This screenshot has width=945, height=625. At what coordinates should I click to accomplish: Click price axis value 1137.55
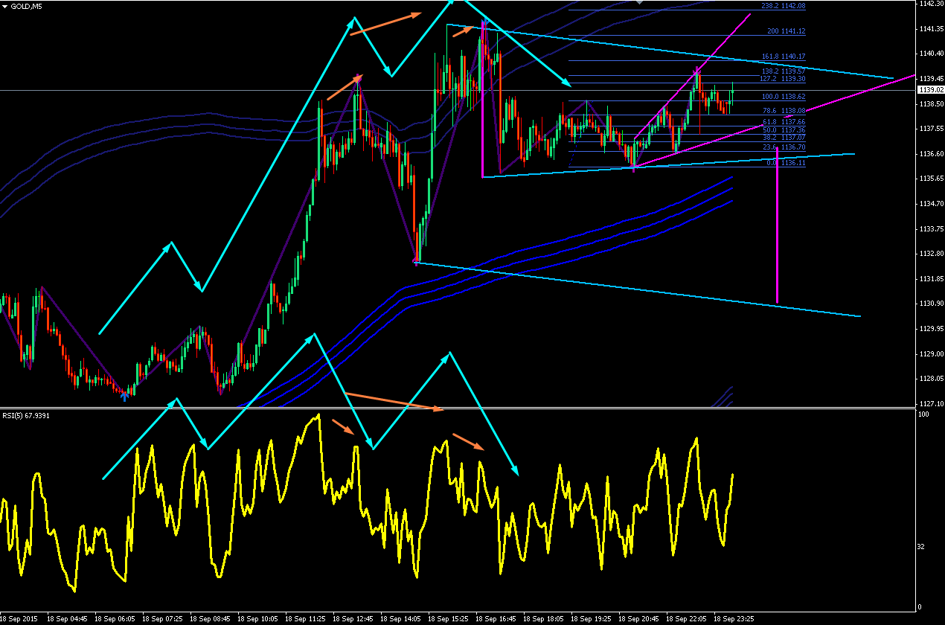[x=930, y=129]
